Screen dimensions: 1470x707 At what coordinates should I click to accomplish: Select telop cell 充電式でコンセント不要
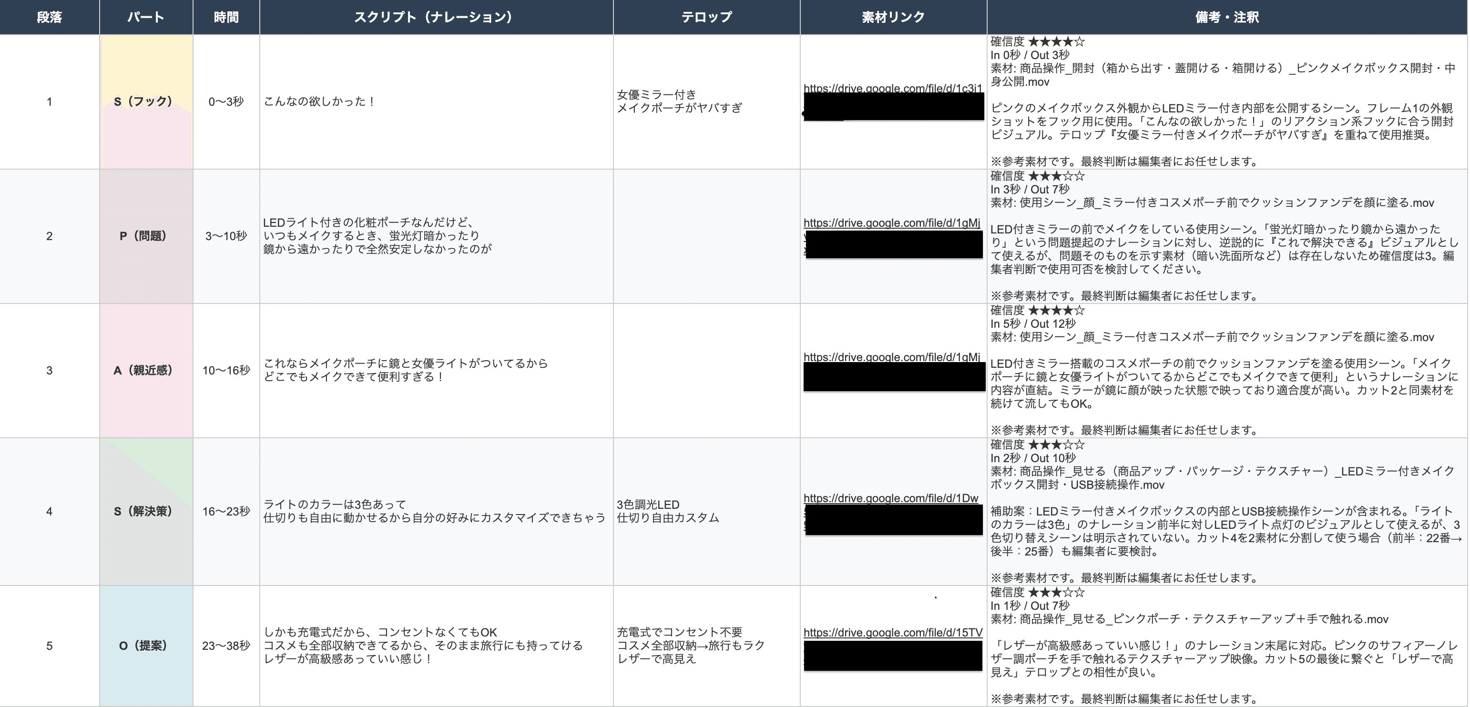[706, 646]
